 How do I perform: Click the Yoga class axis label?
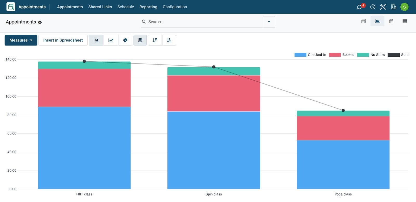pos(343,194)
